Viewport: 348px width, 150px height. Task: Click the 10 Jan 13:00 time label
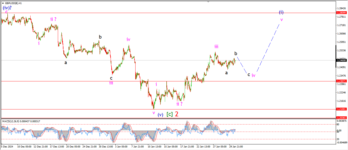pos(155,147)
